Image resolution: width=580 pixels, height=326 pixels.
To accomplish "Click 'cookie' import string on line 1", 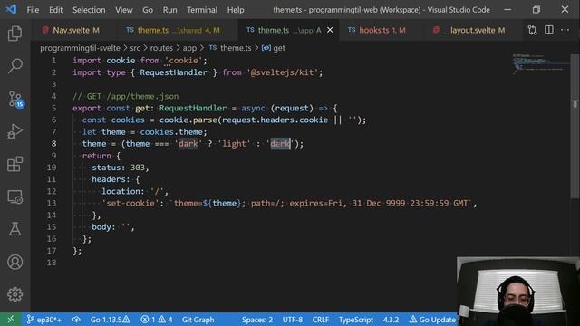I will (x=184, y=61).
